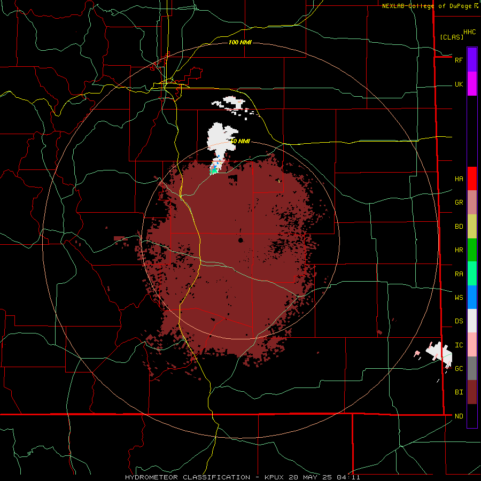The height and width of the screenshot is (481, 481).
Task: Click the BI brown legend swatch
Action: pos(472,392)
